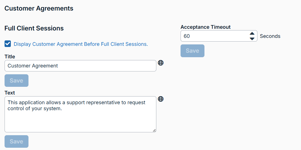This screenshot has height=150, width=301.
Task: Click the Text area resize handle corner
Action: 154,130
